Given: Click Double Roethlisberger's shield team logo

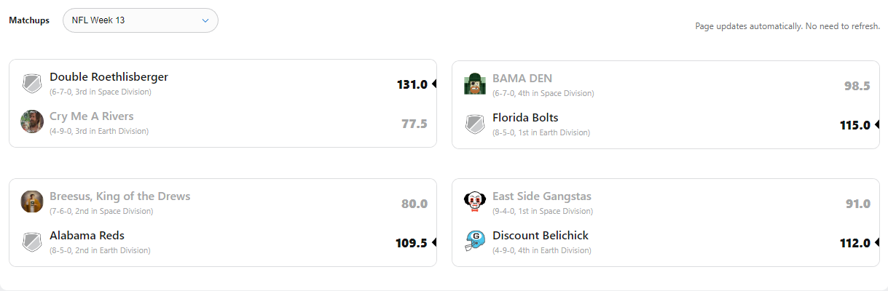Looking at the screenshot, I should (x=32, y=84).
